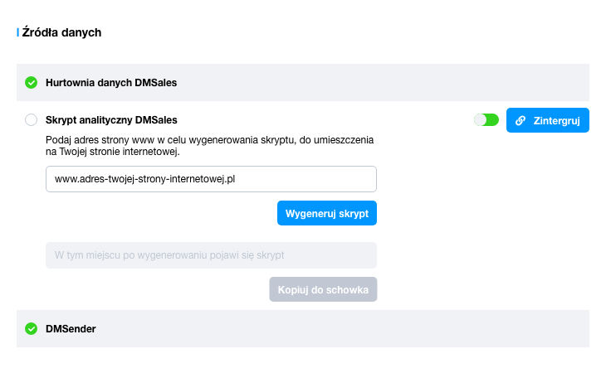Click the Zintergruj button
Viewport: 606px width, 373px height.
point(548,120)
